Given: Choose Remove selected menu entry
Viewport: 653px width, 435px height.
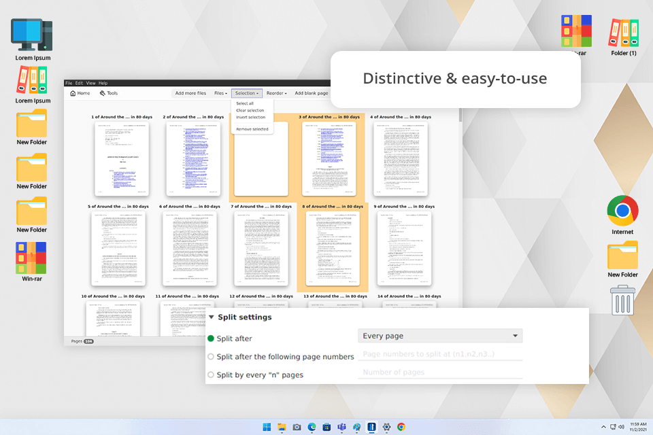Looking at the screenshot, I should pyautogui.click(x=252, y=129).
